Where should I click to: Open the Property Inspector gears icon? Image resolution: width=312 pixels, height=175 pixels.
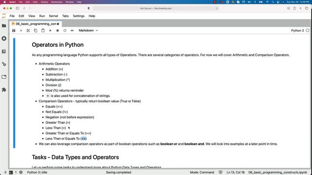(4, 64)
